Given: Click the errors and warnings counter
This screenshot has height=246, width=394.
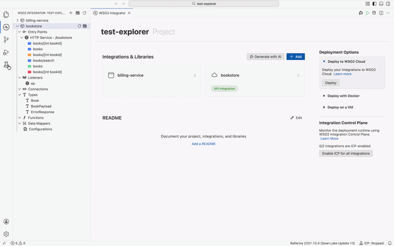Looking at the screenshot, I should [18, 243].
